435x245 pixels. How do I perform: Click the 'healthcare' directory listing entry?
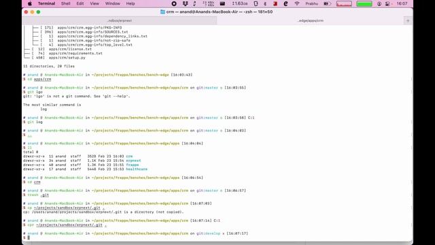click(137, 169)
